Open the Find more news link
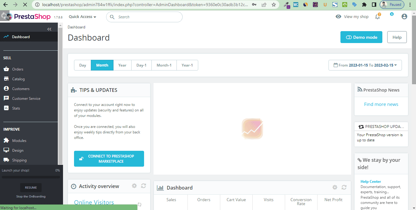 pyautogui.click(x=381, y=104)
